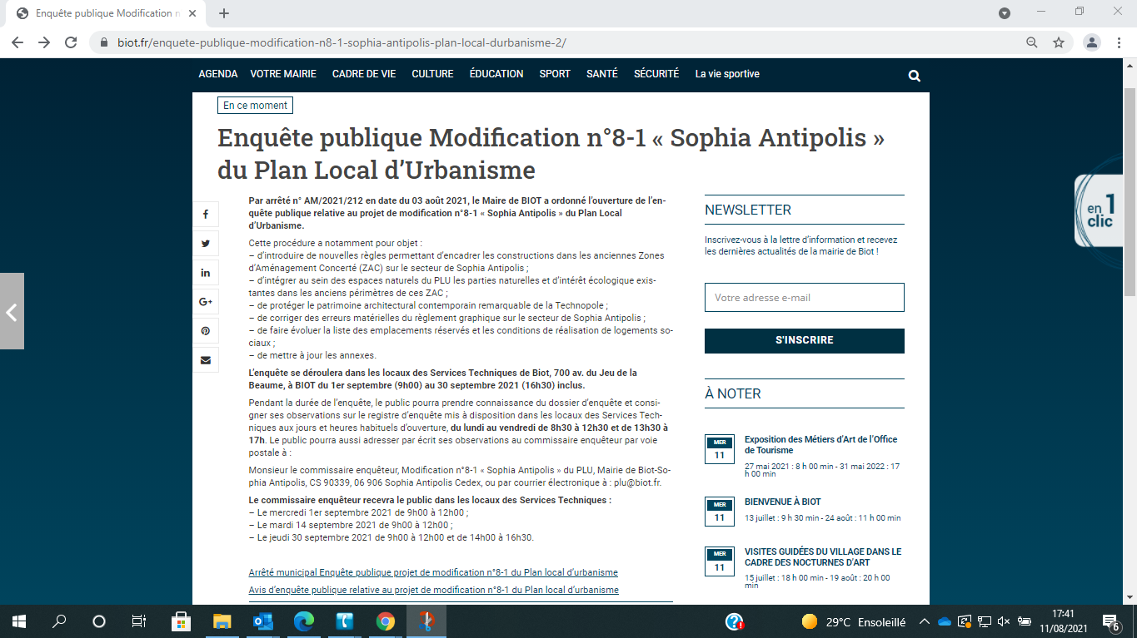Bookmark this page with the star icon
Image resolution: width=1137 pixels, height=638 pixels.
click(x=1059, y=42)
